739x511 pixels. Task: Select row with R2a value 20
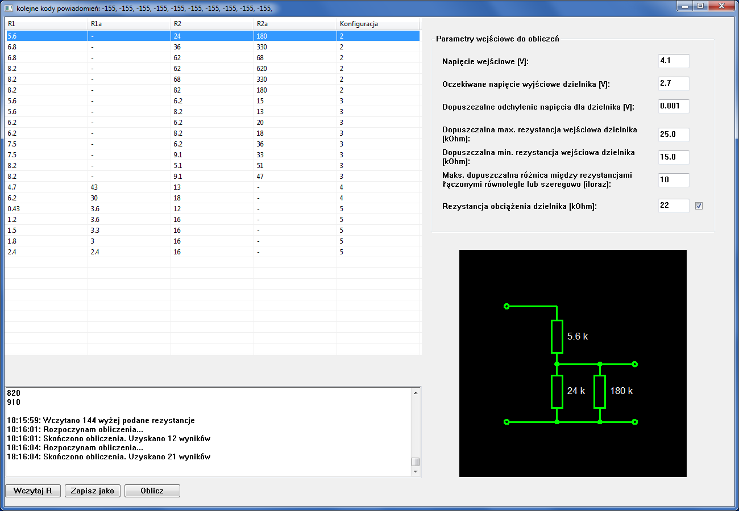[x=212, y=122]
